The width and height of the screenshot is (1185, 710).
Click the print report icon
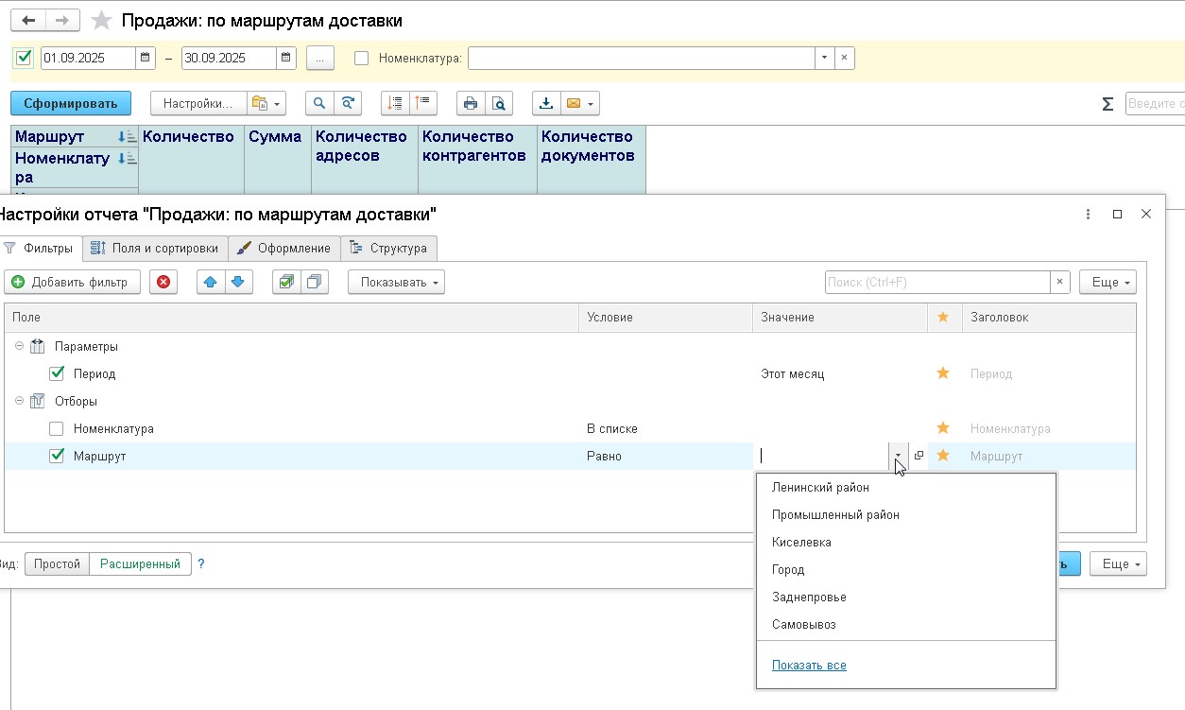[471, 103]
